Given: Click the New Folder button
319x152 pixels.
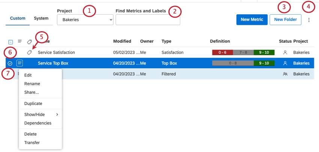Looking at the screenshot, I should coord(285,20).
